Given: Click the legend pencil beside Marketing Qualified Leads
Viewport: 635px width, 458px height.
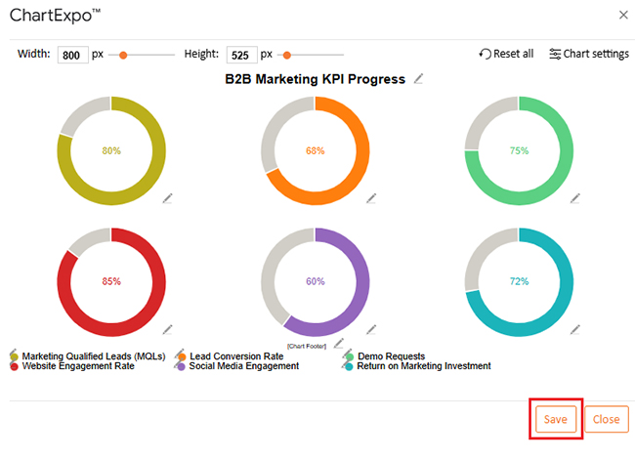Looking at the screenshot, I should [x=14, y=354].
